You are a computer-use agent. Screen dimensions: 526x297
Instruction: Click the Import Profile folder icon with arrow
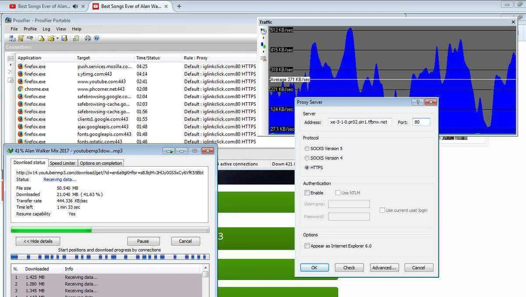click(x=51, y=39)
